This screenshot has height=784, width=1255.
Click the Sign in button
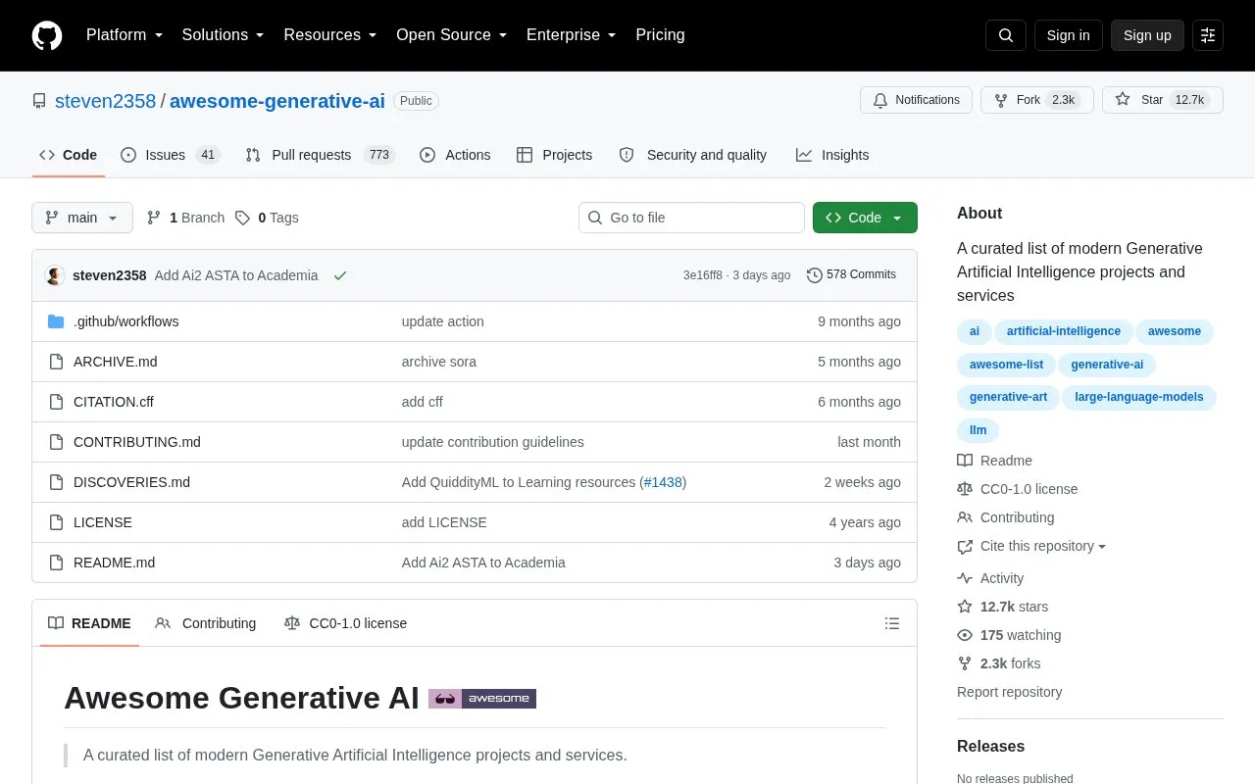coord(1069,35)
